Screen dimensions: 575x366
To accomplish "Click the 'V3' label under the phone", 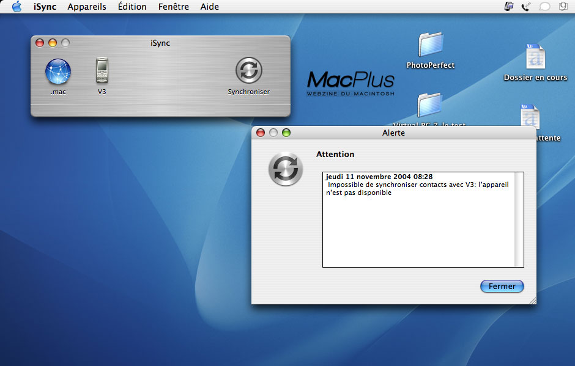I will (x=102, y=92).
